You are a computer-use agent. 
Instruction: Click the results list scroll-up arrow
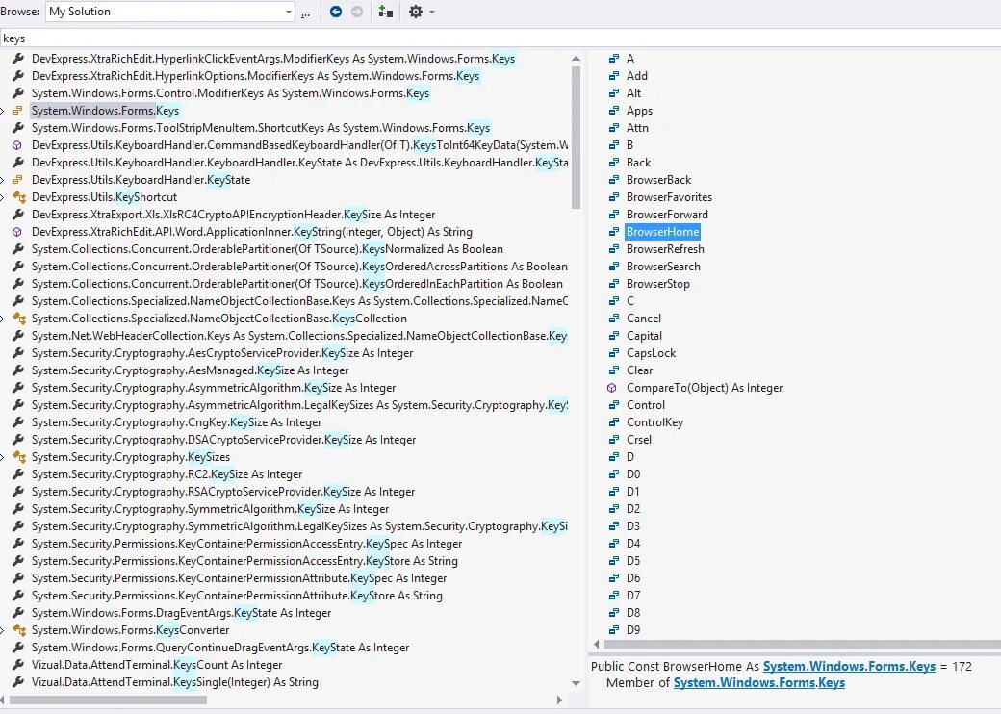click(x=576, y=59)
